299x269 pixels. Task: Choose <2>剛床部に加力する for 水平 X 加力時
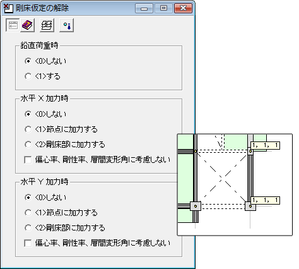[x=28, y=145]
